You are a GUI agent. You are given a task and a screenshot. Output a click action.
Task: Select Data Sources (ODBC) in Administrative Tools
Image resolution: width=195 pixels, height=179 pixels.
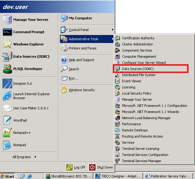[x=138, y=69]
